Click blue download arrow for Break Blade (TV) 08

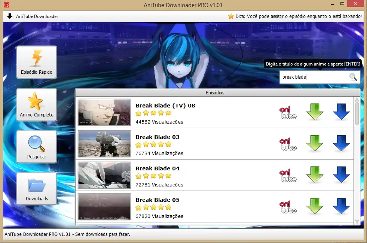click(341, 112)
